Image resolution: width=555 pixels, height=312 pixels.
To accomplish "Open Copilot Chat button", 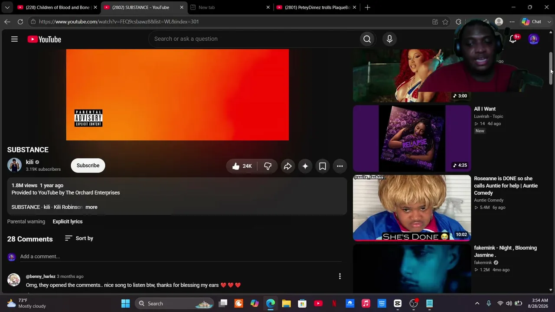I will pos(532,22).
